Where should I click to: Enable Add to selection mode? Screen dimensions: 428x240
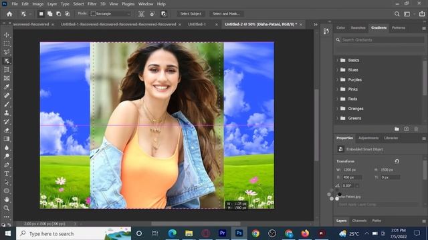click(49, 13)
